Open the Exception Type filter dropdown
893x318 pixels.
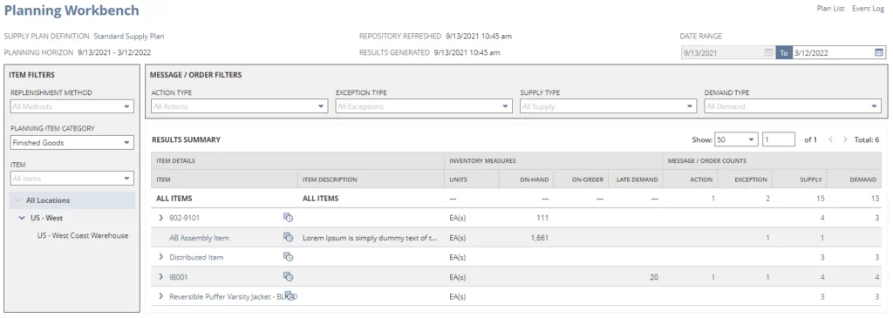tap(424, 106)
